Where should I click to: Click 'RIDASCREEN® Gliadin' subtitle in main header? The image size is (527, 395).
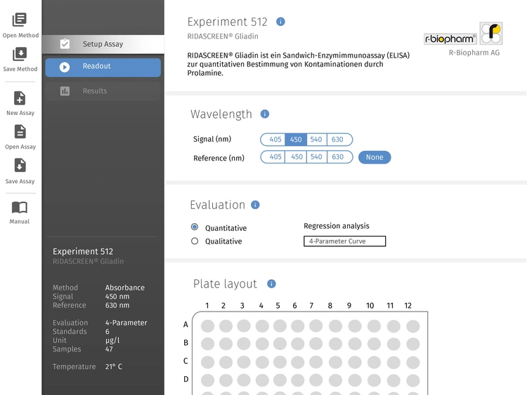click(x=223, y=36)
